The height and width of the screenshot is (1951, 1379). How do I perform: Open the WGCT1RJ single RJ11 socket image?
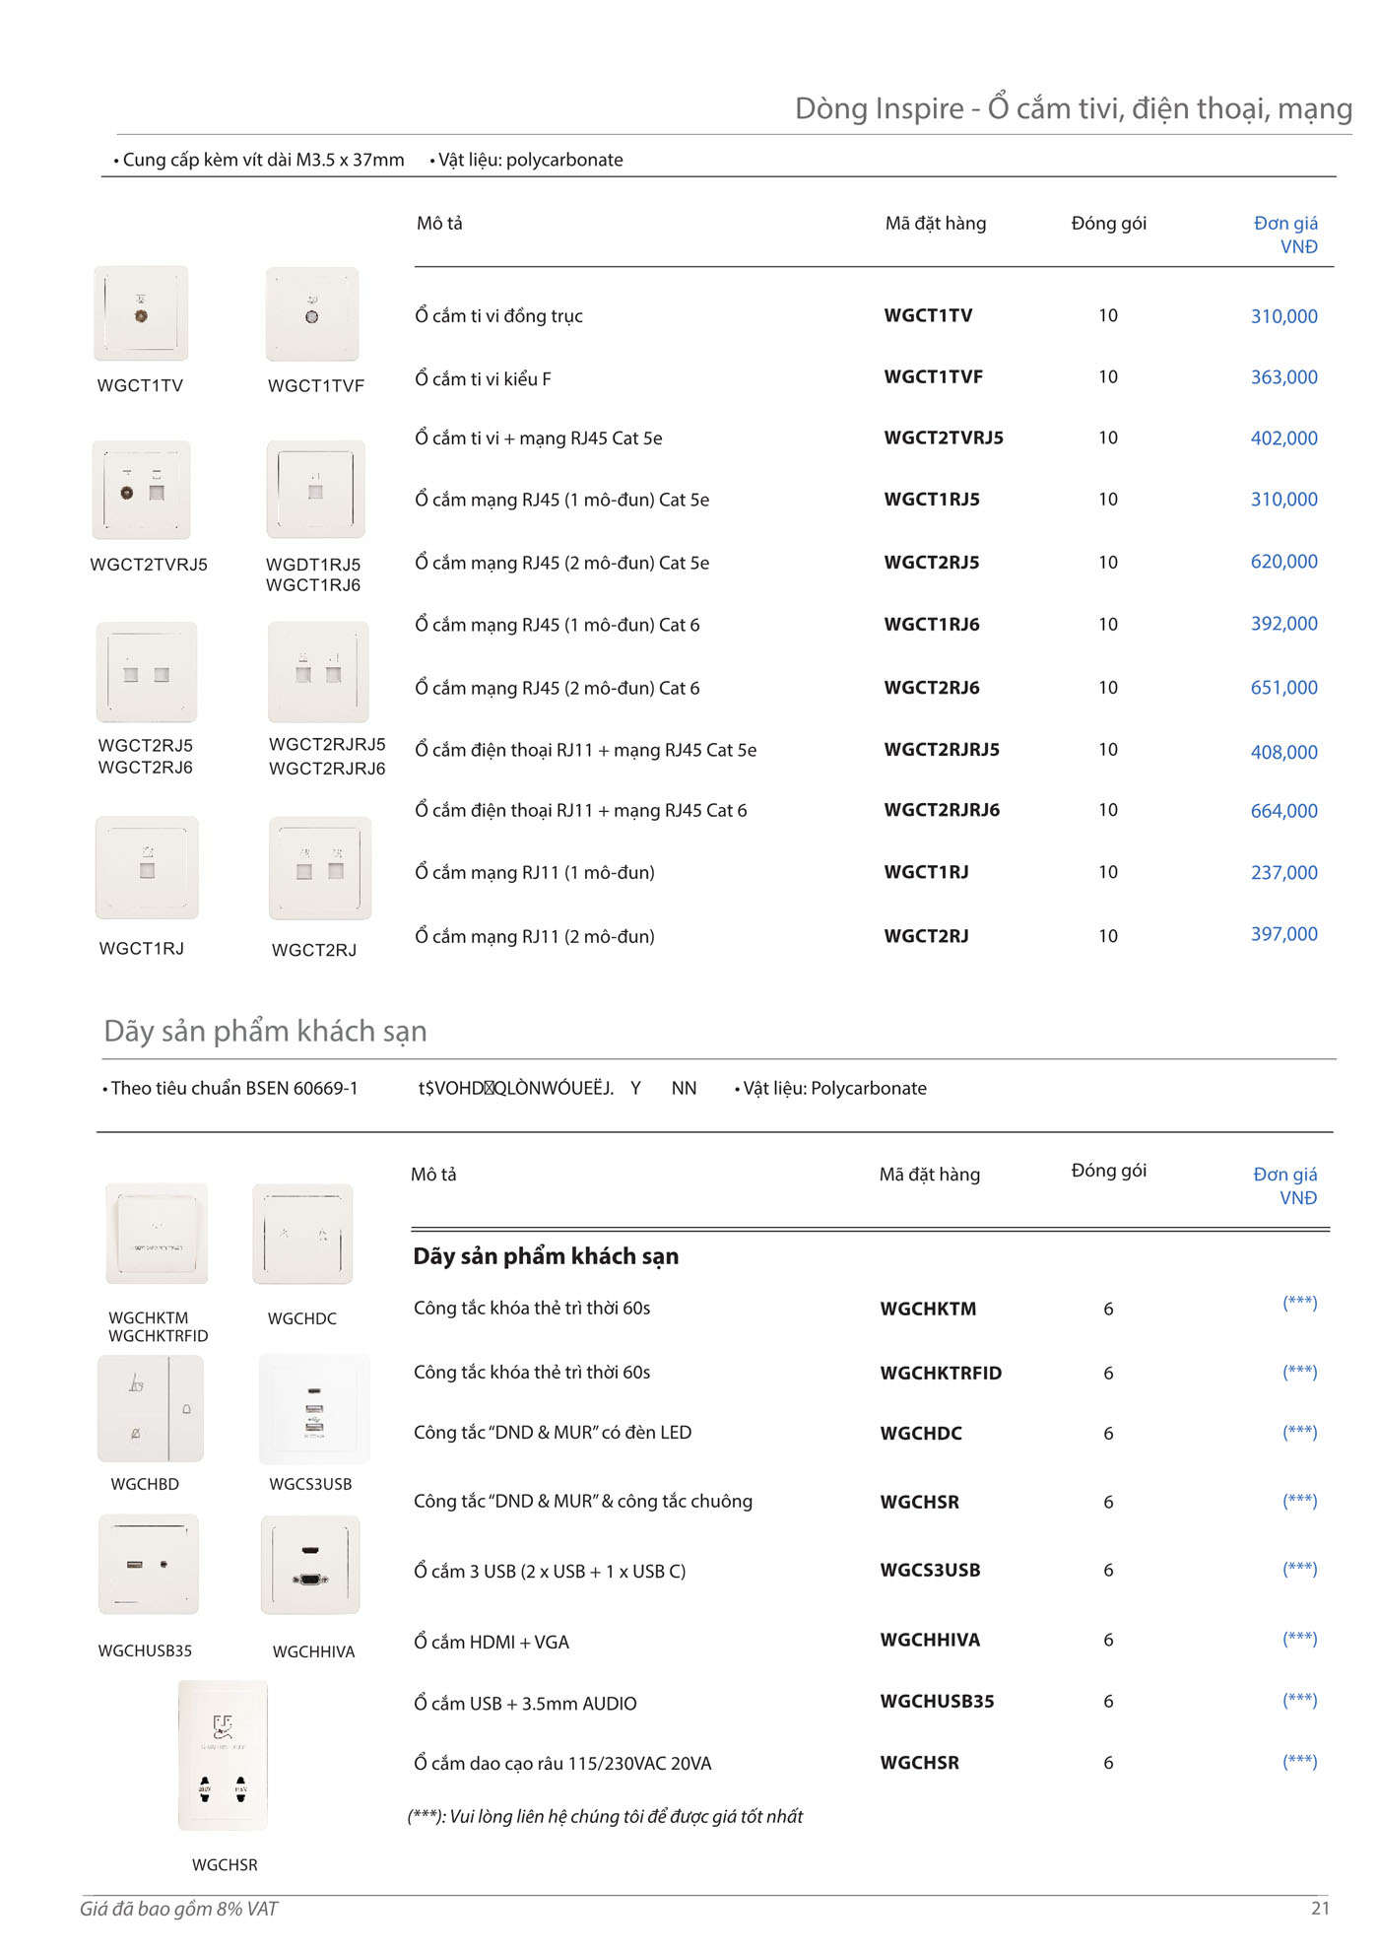pyautogui.click(x=147, y=868)
